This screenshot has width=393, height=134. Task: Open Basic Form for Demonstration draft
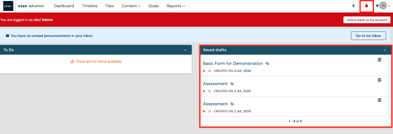[233, 63]
